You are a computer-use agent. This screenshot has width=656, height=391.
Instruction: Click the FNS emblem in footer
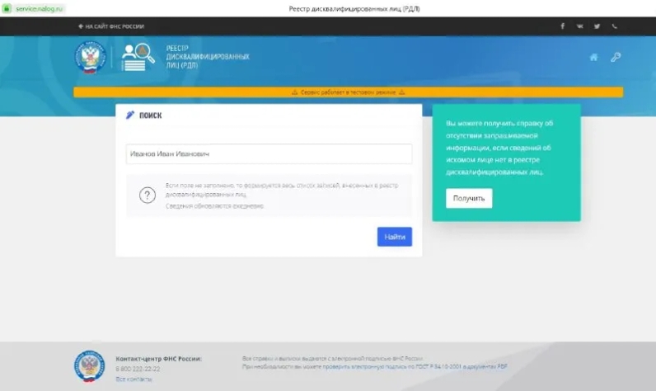coord(90,365)
